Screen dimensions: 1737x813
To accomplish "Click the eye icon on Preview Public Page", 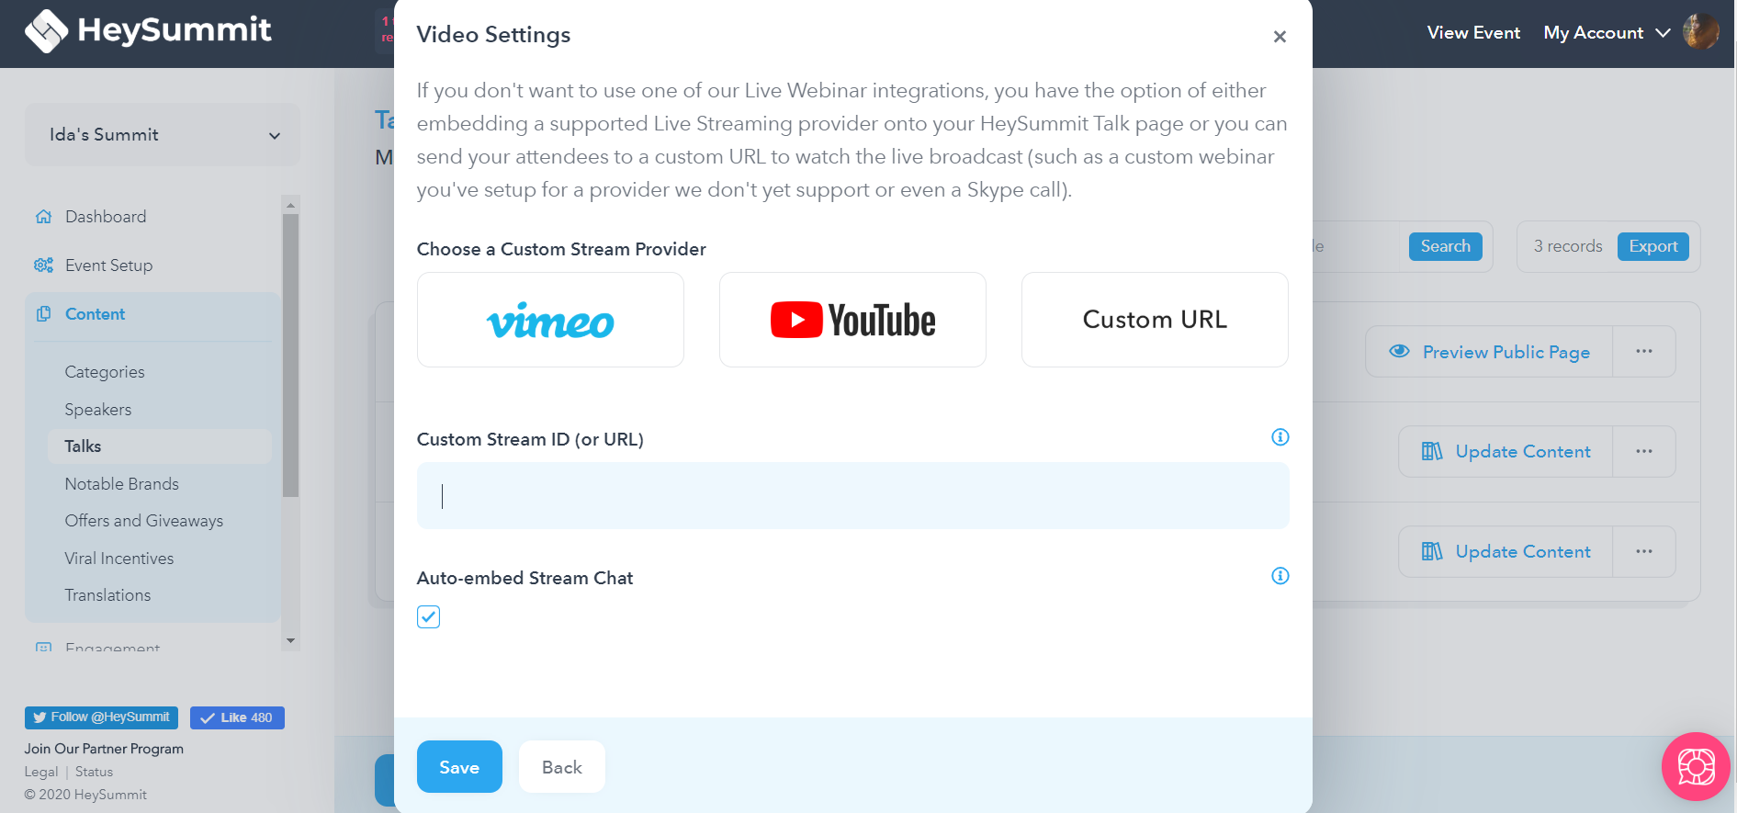I will (1399, 352).
